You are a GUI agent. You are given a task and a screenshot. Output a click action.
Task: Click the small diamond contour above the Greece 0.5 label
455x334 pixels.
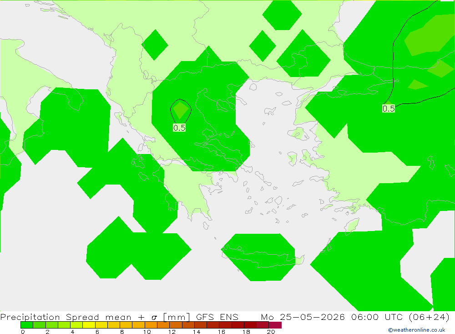[x=181, y=111]
